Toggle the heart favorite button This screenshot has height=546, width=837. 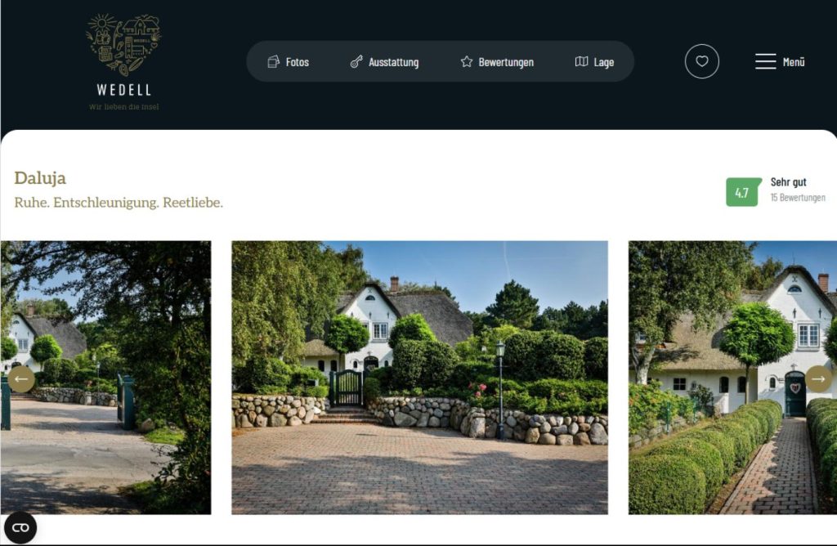pyautogui.click(x=702, y=61)
